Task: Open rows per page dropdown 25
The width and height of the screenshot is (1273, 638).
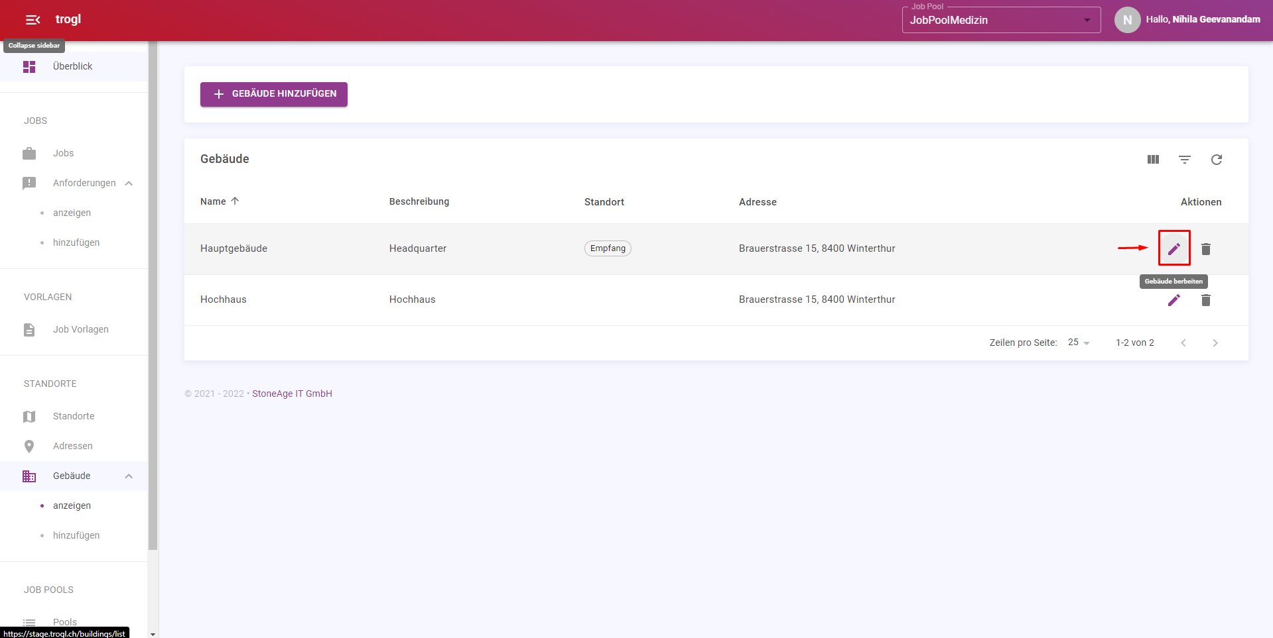Action: (x=1079, y=343)
